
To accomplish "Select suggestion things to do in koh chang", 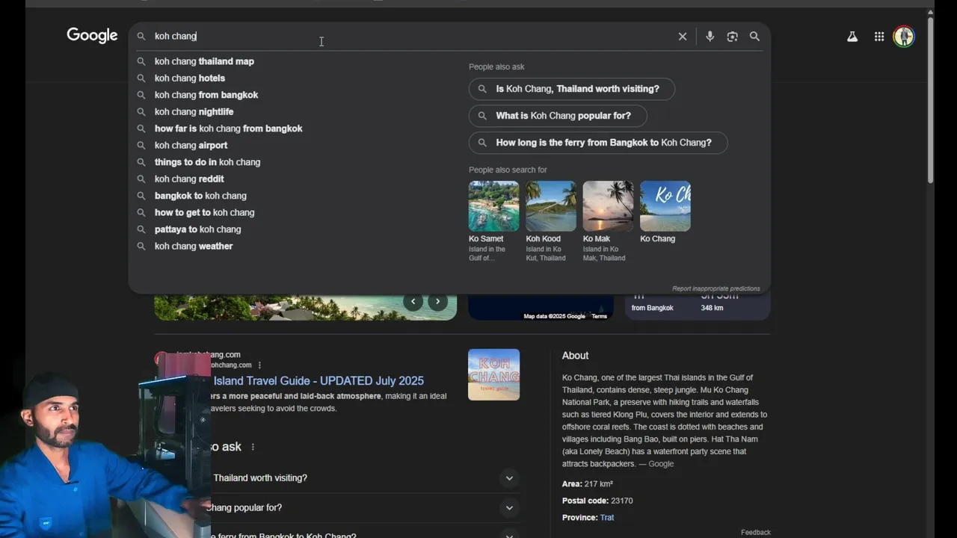I will (208, 162).
